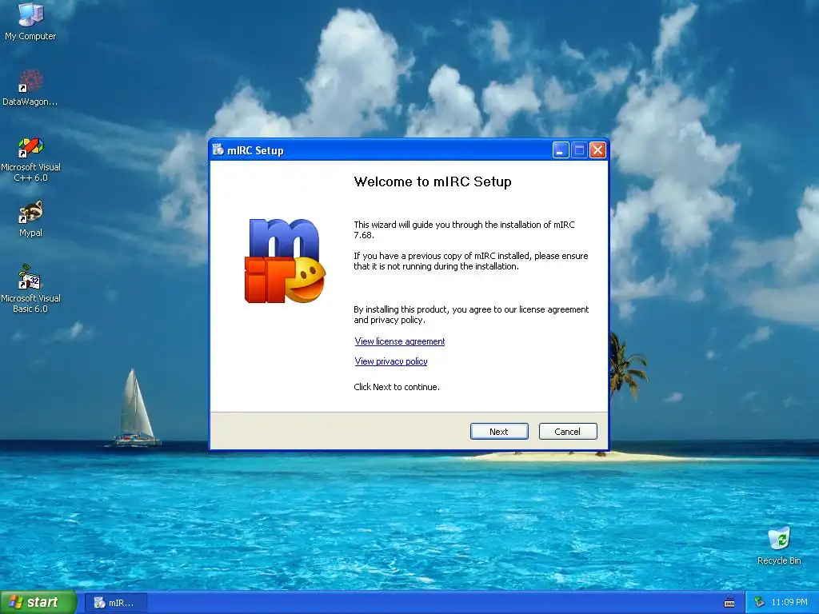Viewport: 819px width, 614px height.
Task: Launch Microsoft Visual C++ 6.0 shortcut
Action: coord(31,159)
